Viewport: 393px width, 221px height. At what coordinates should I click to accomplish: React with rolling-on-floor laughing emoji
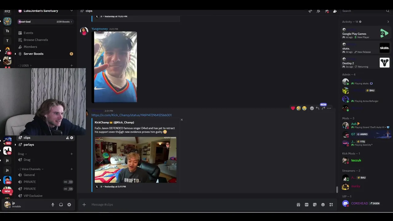(298, 108)
